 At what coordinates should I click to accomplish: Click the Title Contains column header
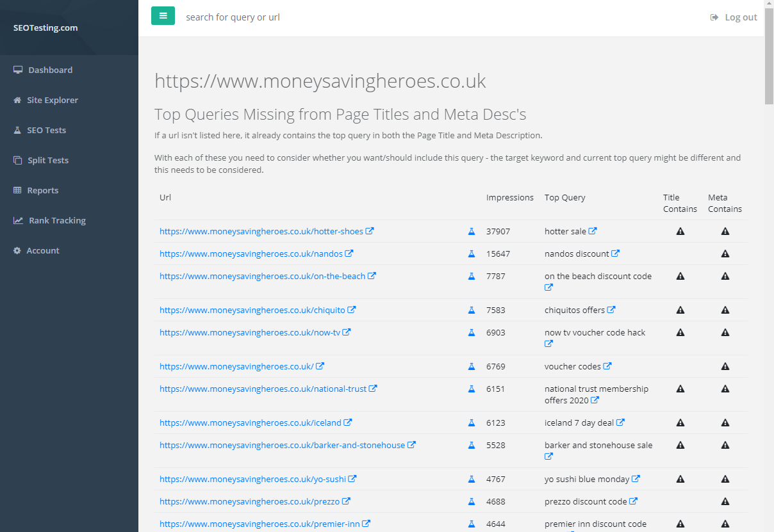680,203
